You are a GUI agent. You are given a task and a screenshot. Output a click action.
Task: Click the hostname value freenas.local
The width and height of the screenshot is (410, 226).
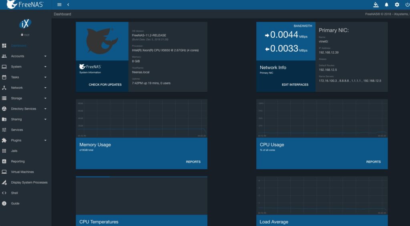click(x=141, y=72)
